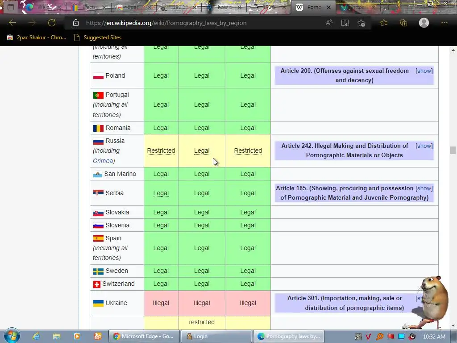Open the Collections panel
The height and width of the screenshot is (343, 457).
click(403, 23)
